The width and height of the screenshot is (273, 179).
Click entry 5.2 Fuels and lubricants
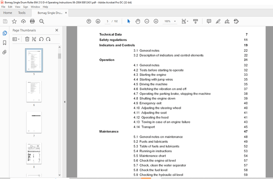click(151, 142)
